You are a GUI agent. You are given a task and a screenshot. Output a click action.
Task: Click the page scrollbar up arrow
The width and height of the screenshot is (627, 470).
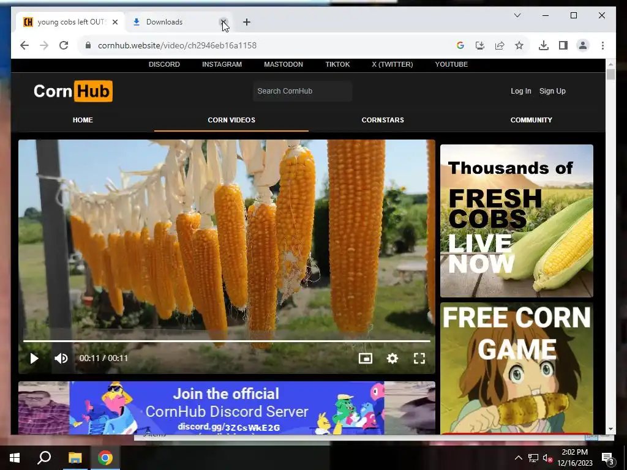pyautogui.click(x=610, y=64)
